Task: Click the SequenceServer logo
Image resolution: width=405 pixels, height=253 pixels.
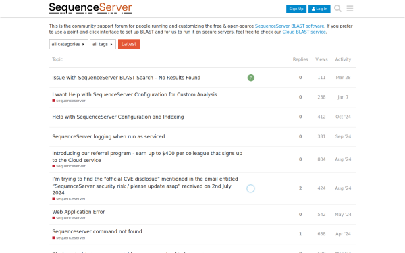Action: (x=90, y=8)
